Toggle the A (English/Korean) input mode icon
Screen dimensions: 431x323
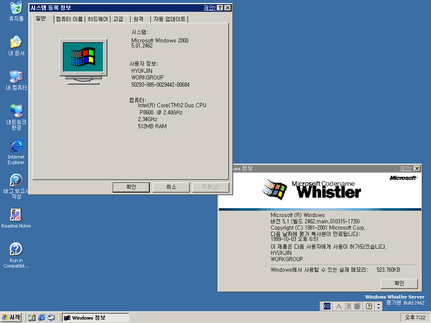(339, 306)
